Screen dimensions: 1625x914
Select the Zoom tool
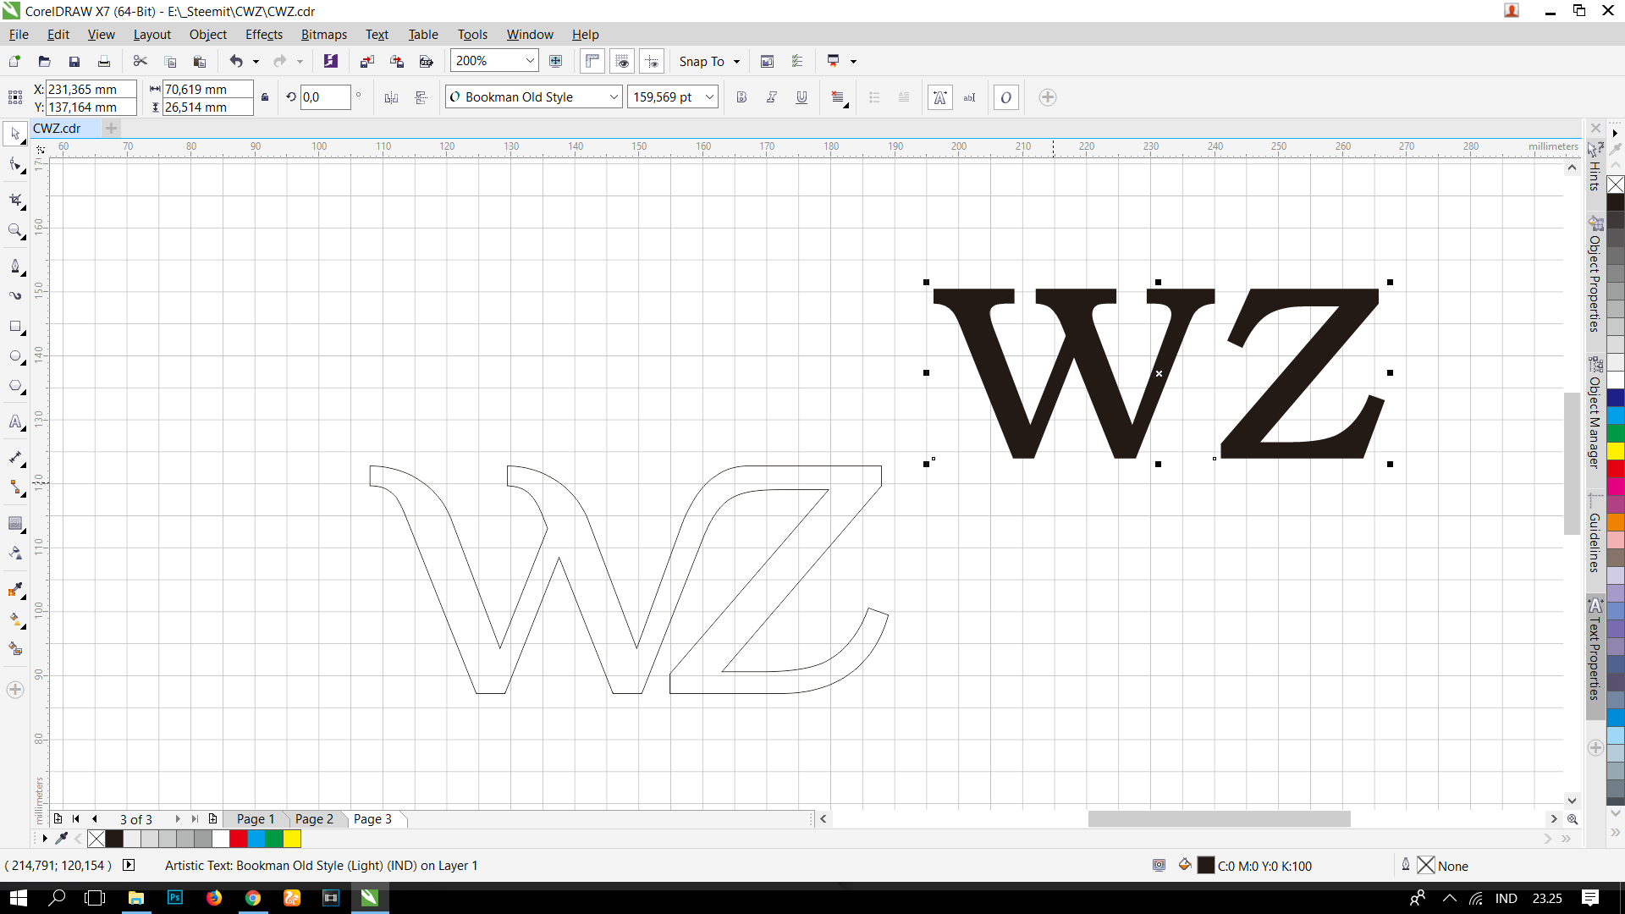[15, 230]
